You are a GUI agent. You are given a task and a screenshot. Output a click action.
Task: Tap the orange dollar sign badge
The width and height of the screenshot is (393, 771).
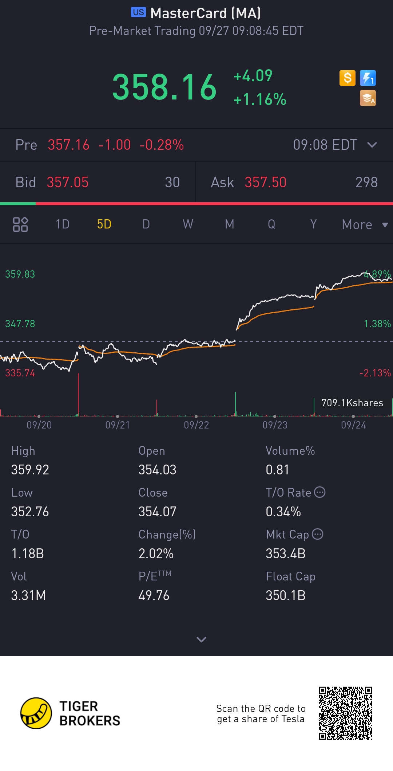coord(348,78)
